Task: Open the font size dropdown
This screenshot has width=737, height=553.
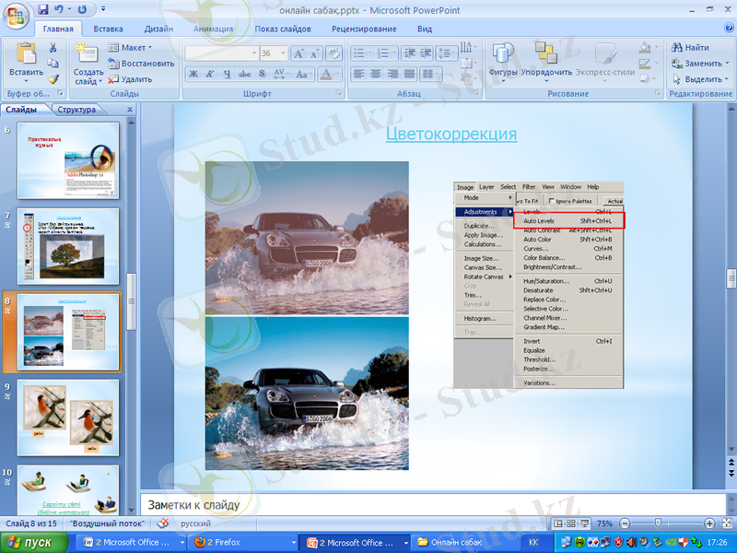Action: click(281, 53)
